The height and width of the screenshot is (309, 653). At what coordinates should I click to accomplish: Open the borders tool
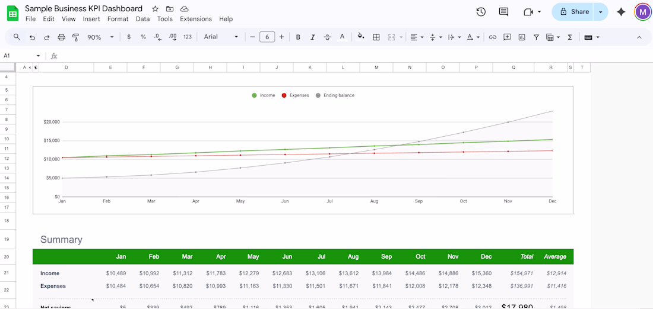[376, 37]
